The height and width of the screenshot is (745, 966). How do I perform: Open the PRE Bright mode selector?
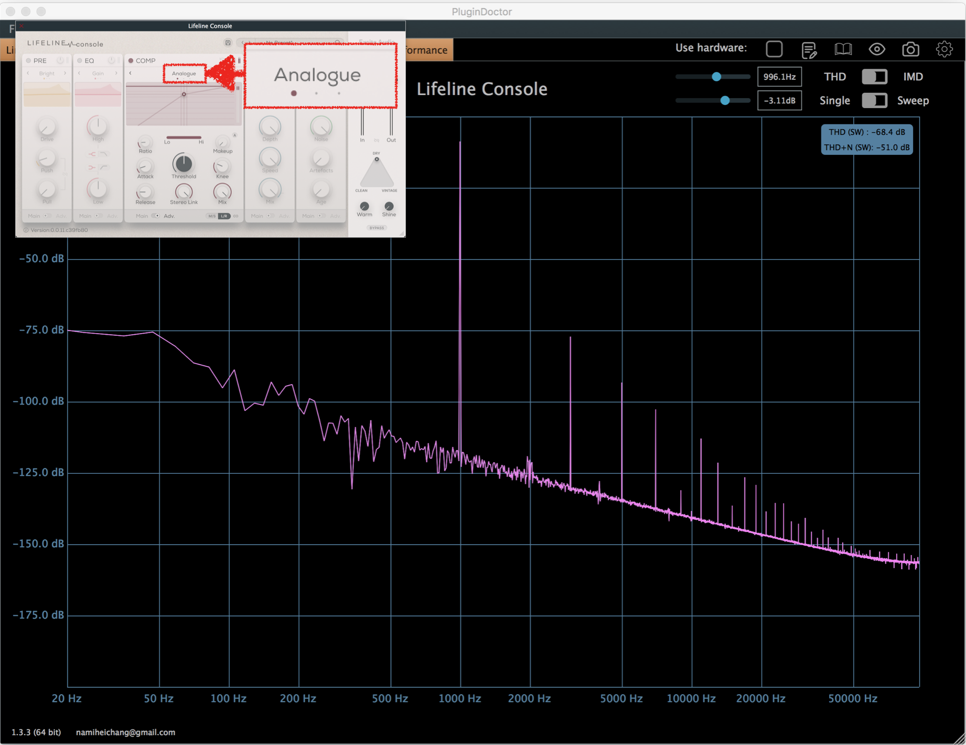(47, 73)
